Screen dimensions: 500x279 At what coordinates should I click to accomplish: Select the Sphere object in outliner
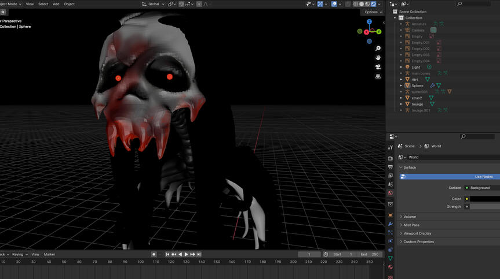click(417, 85)
